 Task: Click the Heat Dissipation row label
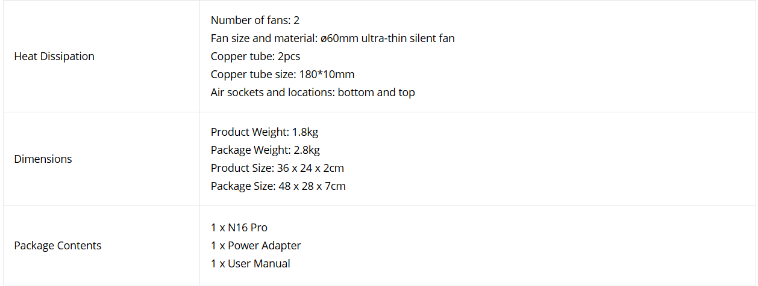tap(54, 56)
